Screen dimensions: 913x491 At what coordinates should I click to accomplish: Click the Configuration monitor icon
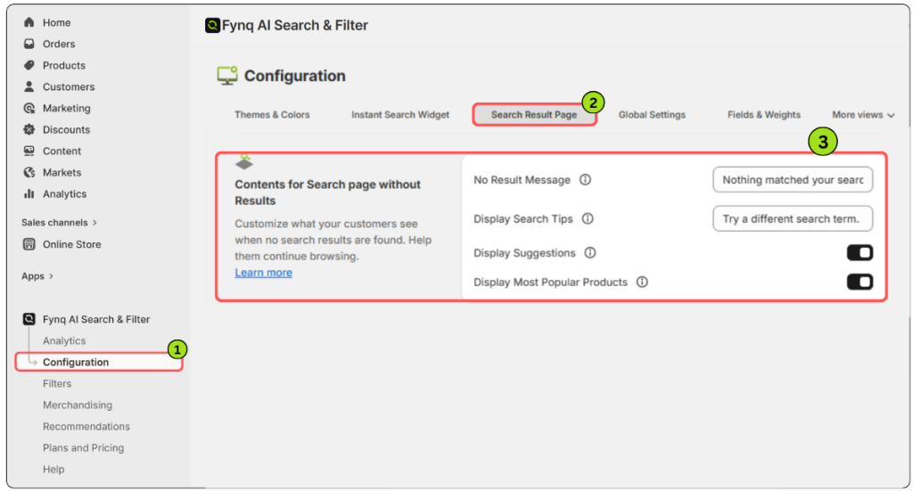point(227,76)
